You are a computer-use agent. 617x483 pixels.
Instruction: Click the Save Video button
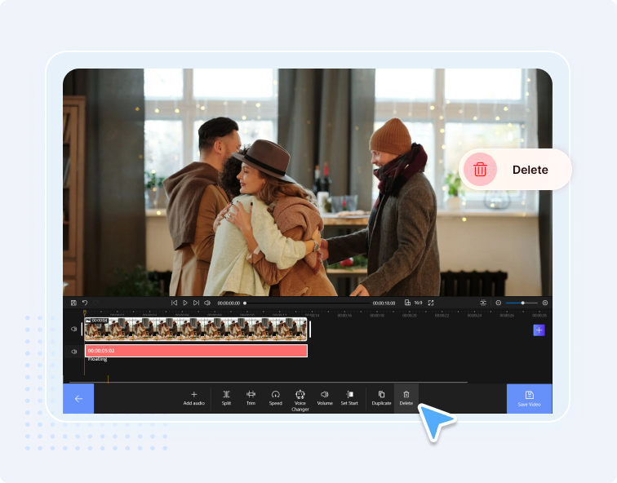529,398
